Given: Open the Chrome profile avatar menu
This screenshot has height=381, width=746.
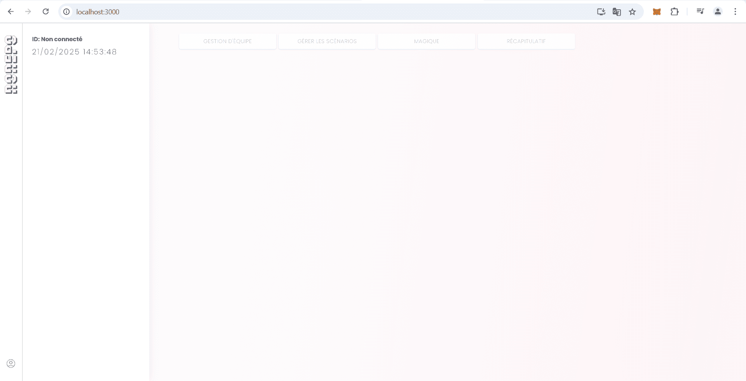Looking at the screenshot, I should [x=718, y=12].
